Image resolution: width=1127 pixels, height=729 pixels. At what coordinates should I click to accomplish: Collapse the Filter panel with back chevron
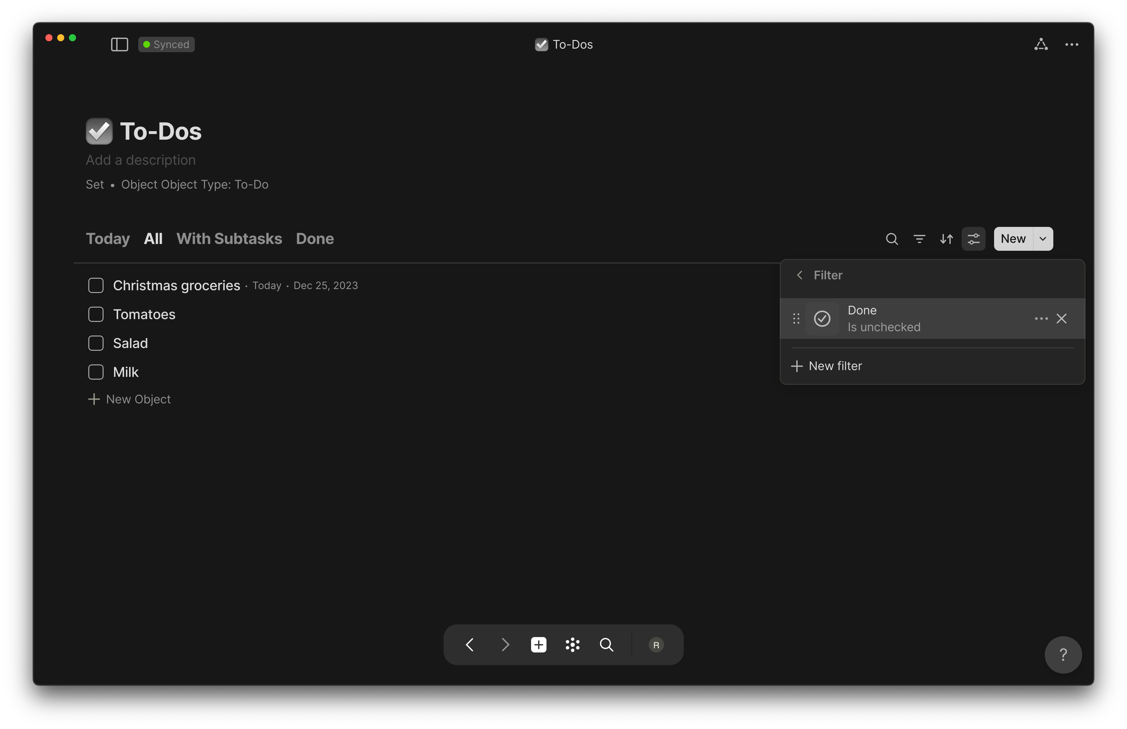click(x=800, y=275)
